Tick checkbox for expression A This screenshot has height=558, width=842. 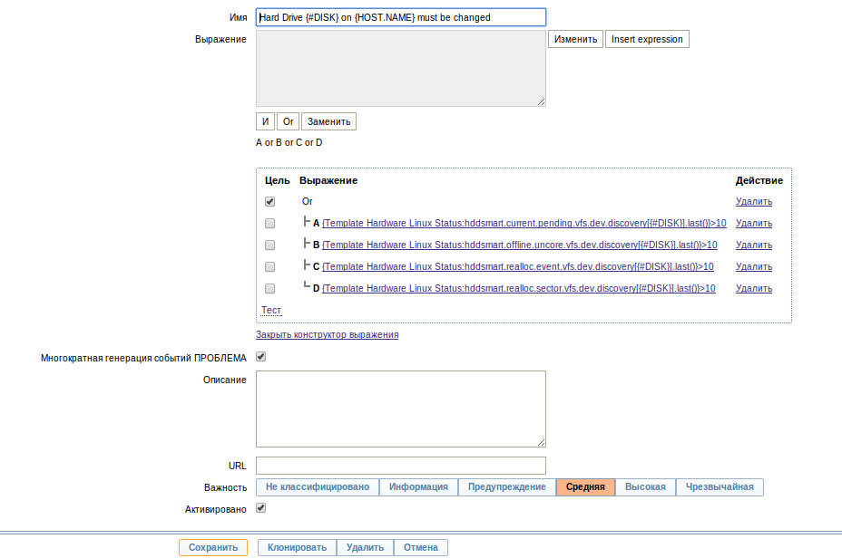(269, 223)
